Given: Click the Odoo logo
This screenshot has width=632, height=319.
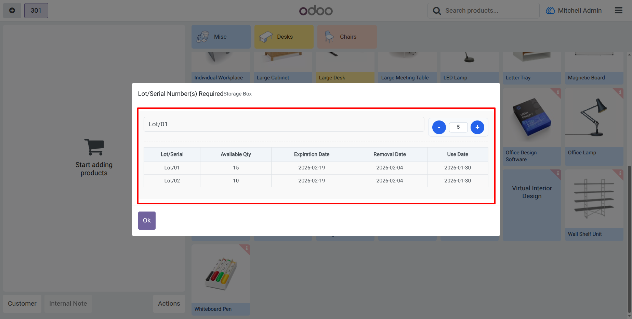Looking at the screenshot, I should tap(316, 11).
